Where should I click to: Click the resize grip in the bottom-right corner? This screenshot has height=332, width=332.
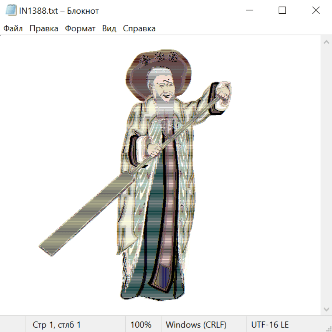pos(328,328)
